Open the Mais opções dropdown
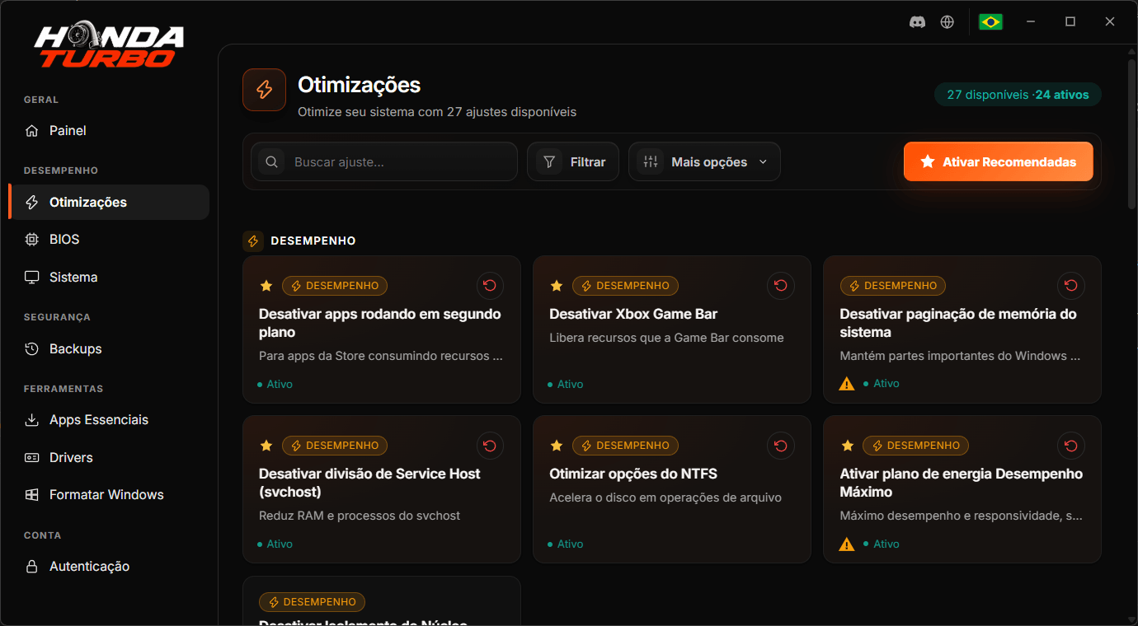Screen dimensions: 1138x626 [x=704, y=161]
